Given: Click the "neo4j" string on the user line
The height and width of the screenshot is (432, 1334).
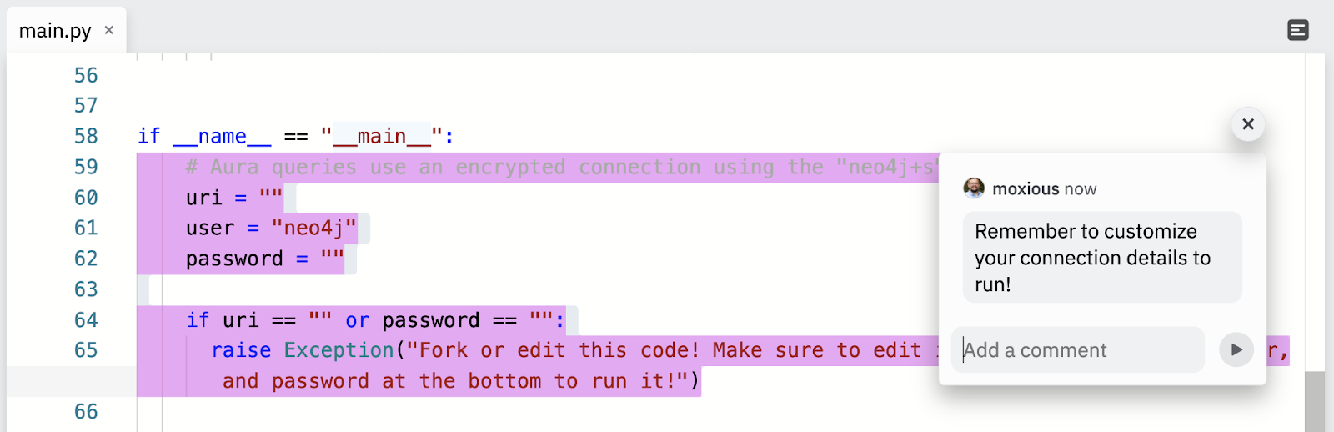Looking at the screenshot, I should (314, 229).
